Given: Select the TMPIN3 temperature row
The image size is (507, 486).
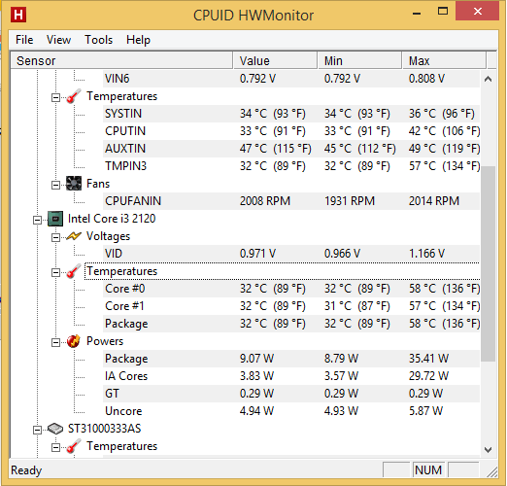Looking at the screenshot, I should (x=291, y=166).
